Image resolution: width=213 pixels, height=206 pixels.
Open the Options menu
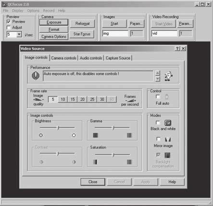tap(33, 11)
